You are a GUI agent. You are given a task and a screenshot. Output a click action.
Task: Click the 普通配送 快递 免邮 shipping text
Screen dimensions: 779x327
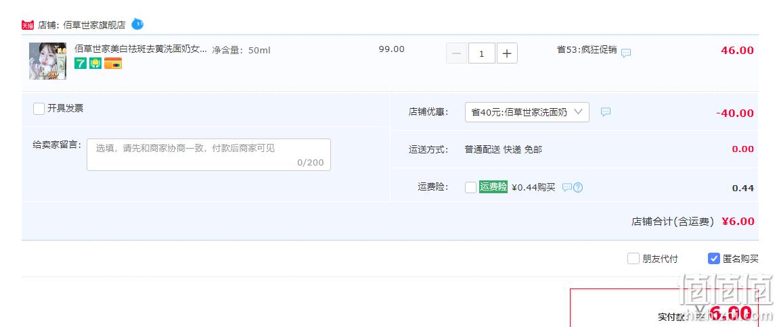click(x=504, y=149)
